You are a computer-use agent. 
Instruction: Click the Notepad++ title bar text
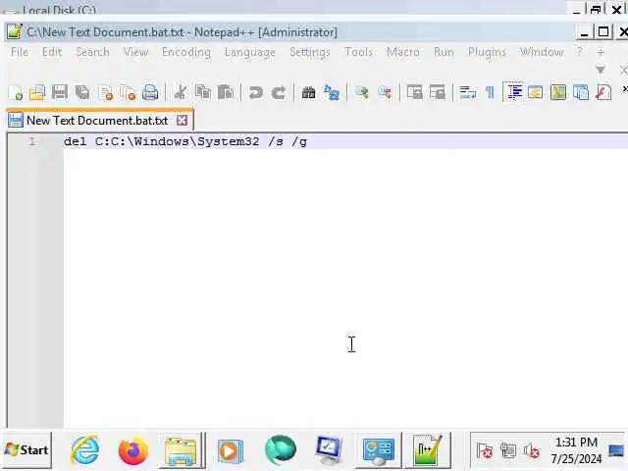[x=183, y=32]
